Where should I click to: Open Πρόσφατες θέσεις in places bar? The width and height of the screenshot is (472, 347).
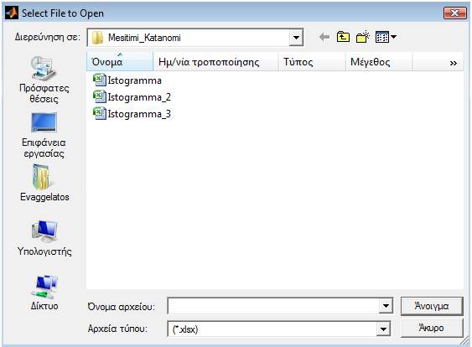[x=44, y=80]
